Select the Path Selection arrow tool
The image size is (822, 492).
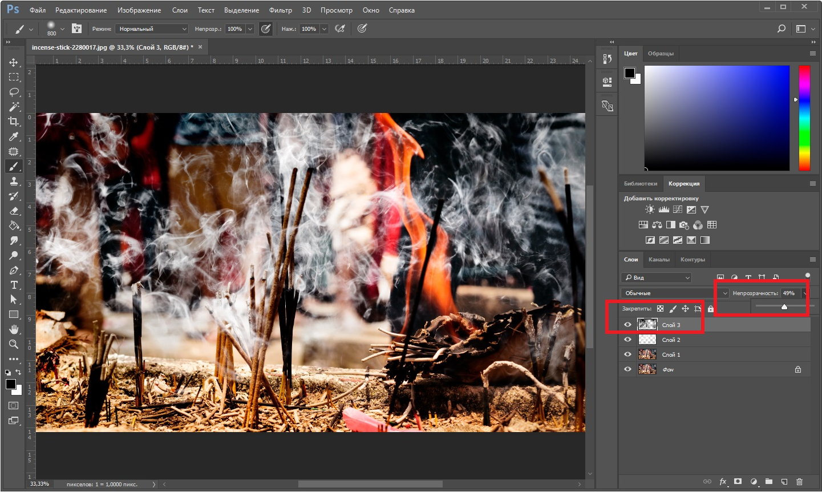[14, 300]
